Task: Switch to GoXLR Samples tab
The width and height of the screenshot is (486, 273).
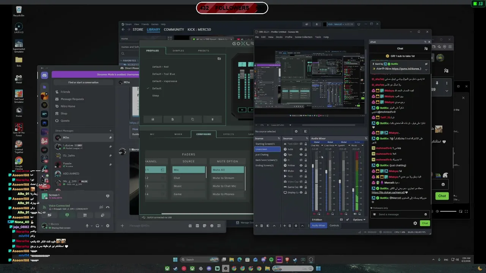Action: 178,50
